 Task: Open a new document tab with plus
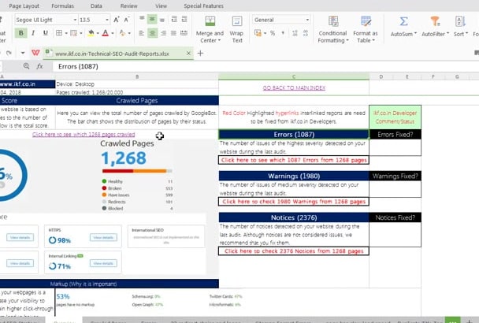(x=200, y=53)
